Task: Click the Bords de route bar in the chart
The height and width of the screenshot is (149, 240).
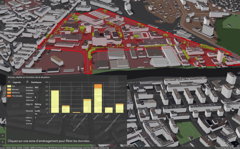Action: [55, 102]
